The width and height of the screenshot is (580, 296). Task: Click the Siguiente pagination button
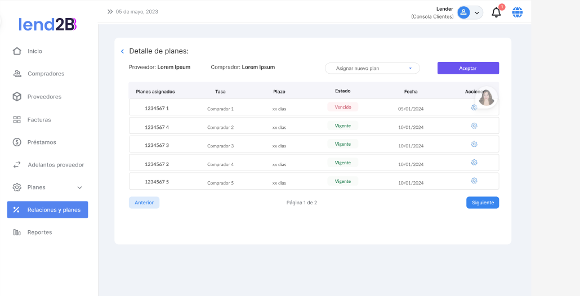click(x=482, y=203)
